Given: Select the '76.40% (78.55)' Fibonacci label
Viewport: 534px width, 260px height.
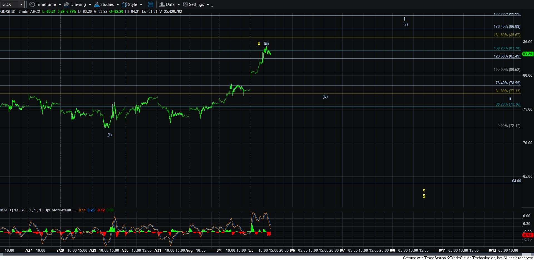Looking at the screenshot, I should pyautogui.click(x=508, y=83).
